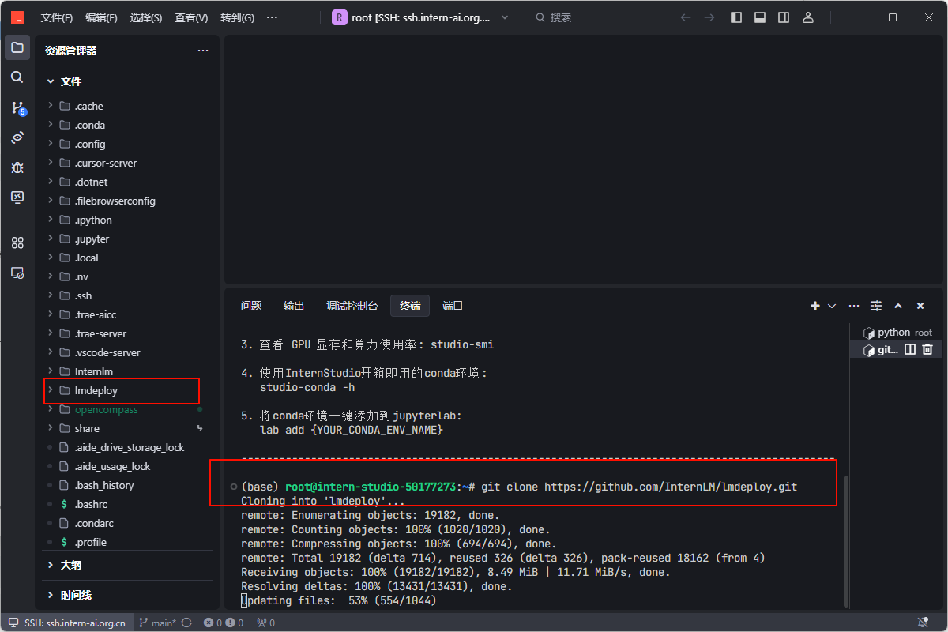This screenshot has width=948, height=632.
Task: Open the Search view in the activity bar
Action: coord(17,77)
